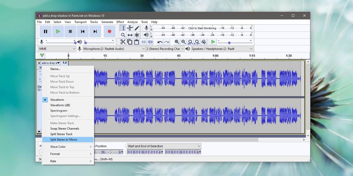
Task: Choose Split Stereo to Mono
Action: coord(68,140)
